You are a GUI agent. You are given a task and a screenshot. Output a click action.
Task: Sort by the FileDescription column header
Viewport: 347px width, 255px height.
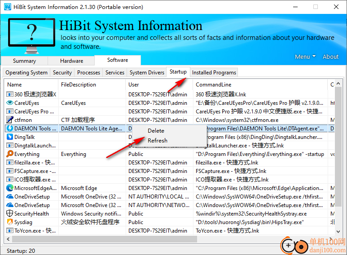coord(92,85)
